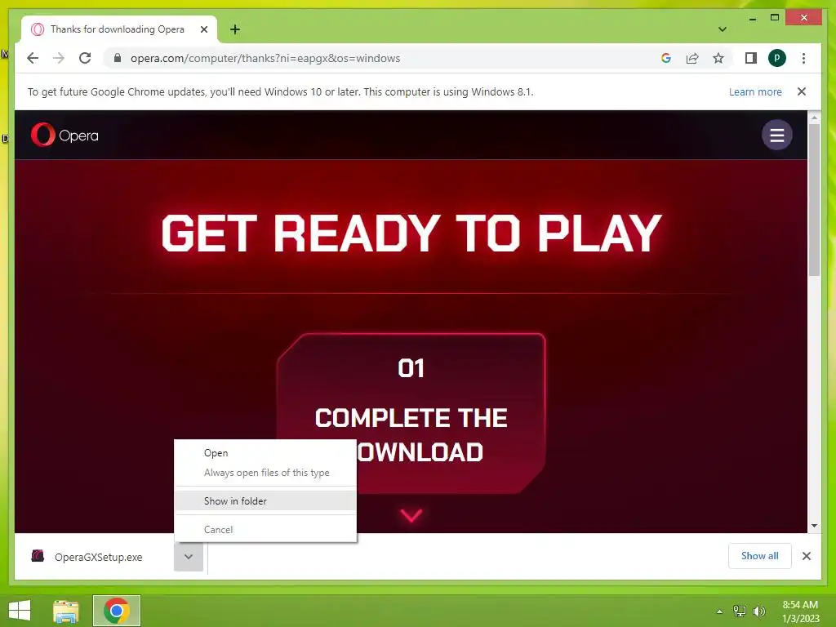Click the OperaGXSetup.exe download item

pos(99,557)
